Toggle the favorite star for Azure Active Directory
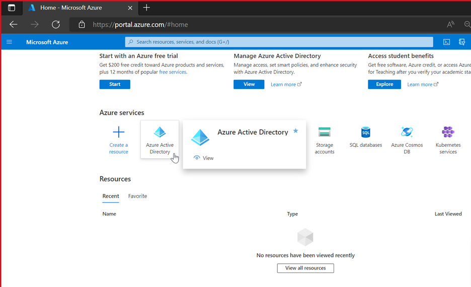This screenshot has height=287, width=471. (x=295, y=131)
